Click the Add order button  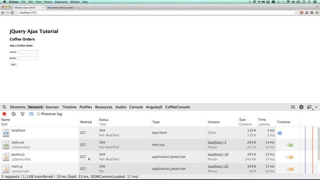[x=13, y=64]
